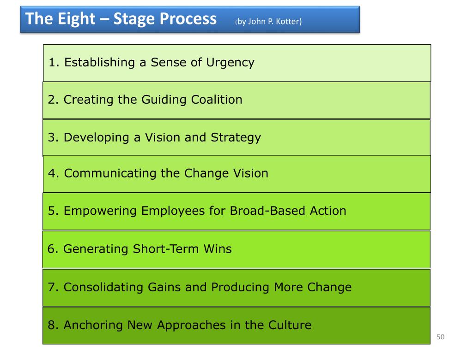The height and width of the screenshot is (354, 473).
Task: Click the word 'Culture' in stage eight
Action: pos(290,325)
